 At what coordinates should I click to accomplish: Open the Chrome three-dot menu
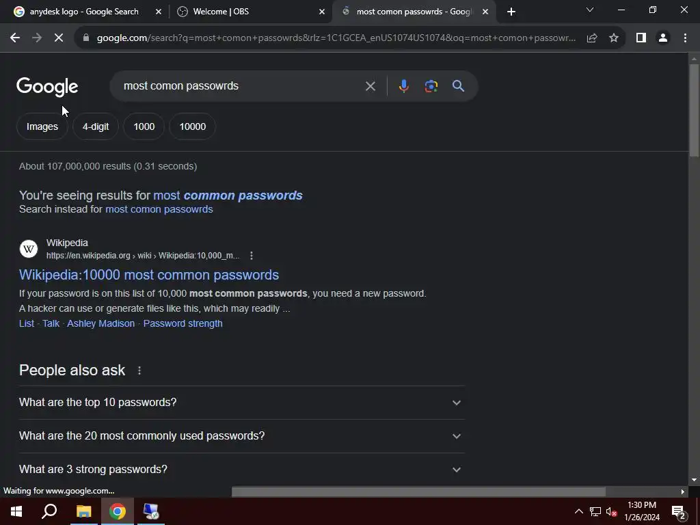pyautogui.click(x=685, y=38)
